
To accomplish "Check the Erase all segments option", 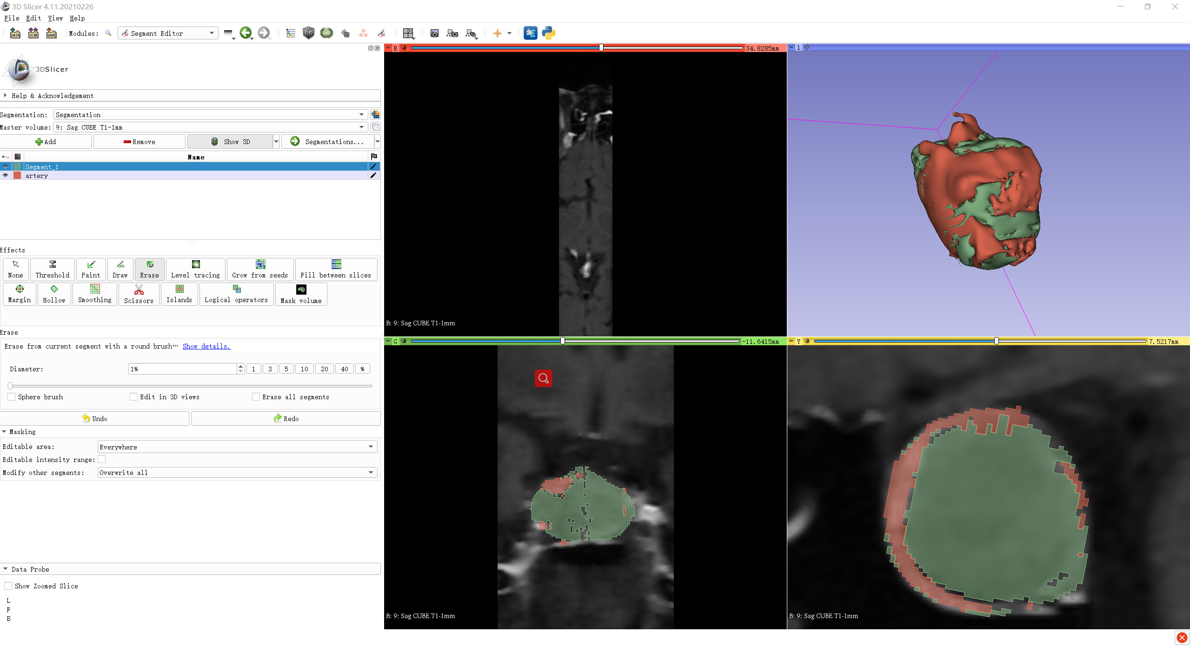I will [x=256, y=396].
